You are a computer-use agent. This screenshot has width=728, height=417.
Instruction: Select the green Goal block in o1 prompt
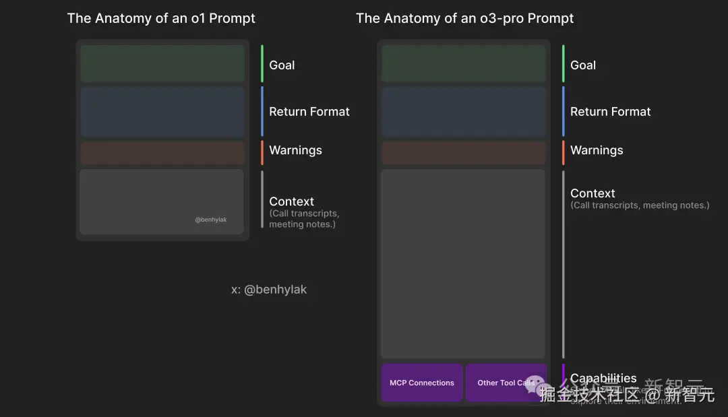[162, 64]
